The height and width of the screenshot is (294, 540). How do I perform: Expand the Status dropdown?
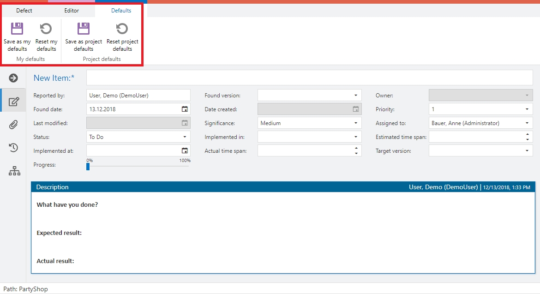click(185, 137)
